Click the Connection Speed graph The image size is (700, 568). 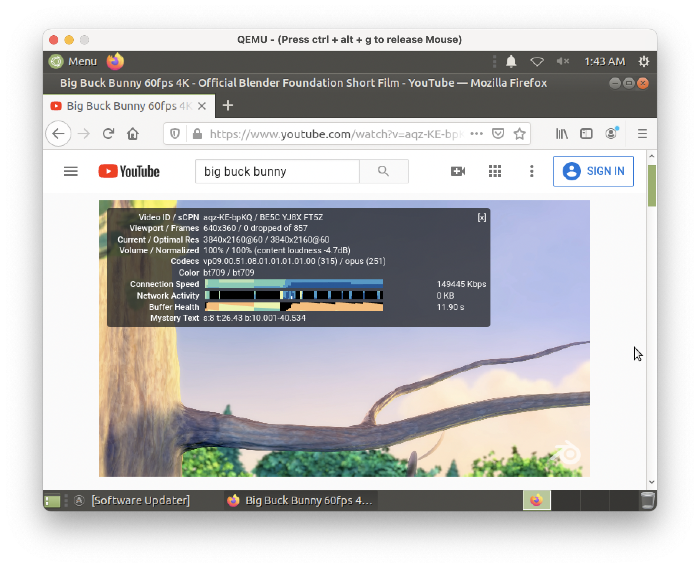click(294, 284)
